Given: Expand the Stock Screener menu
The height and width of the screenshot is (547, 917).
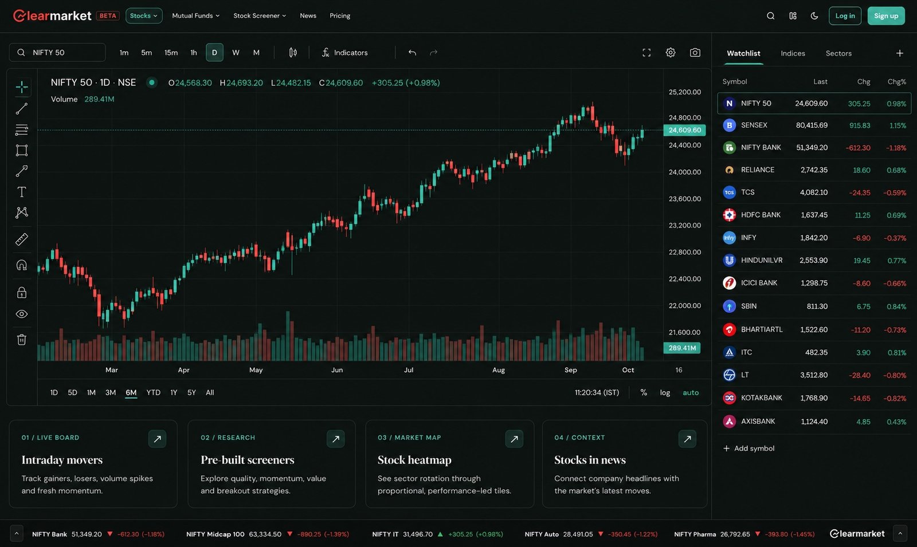Looking at the screenshot, I should tap(260, 16).
